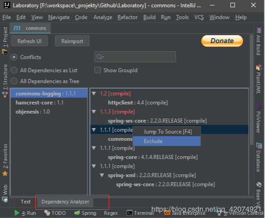Open the View menu

pos(37,17)
